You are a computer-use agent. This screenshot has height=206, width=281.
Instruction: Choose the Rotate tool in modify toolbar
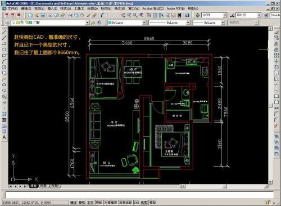(x=277, y=67)
